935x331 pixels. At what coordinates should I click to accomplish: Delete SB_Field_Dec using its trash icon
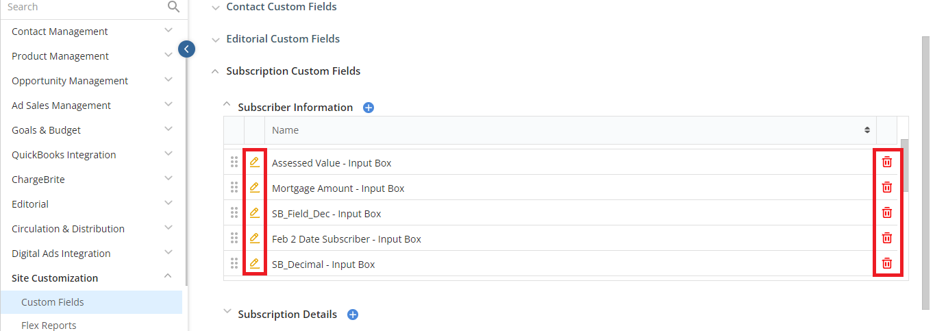coord(887,213)
